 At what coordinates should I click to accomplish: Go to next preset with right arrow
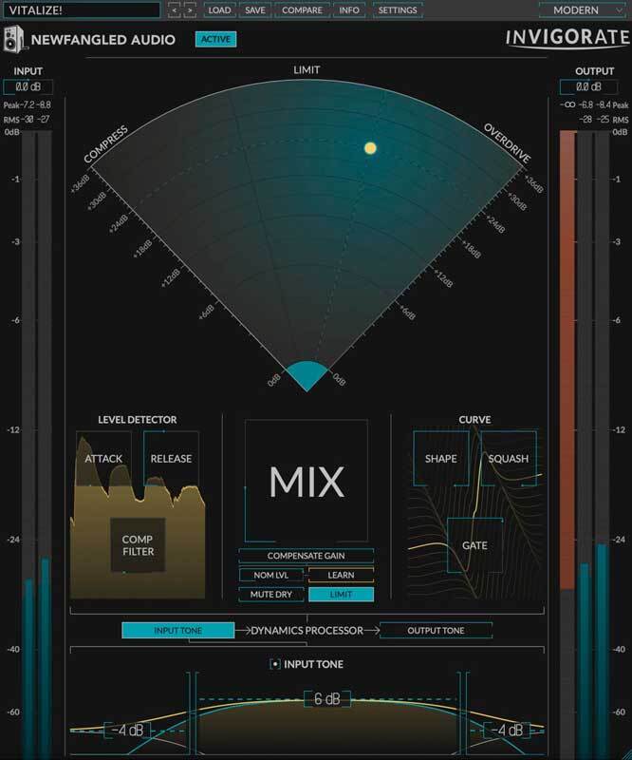[189, 10]
